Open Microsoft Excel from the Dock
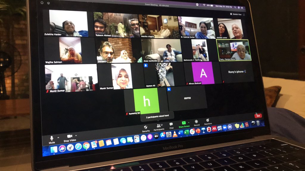Screen dimensions: 305x171 186,132
